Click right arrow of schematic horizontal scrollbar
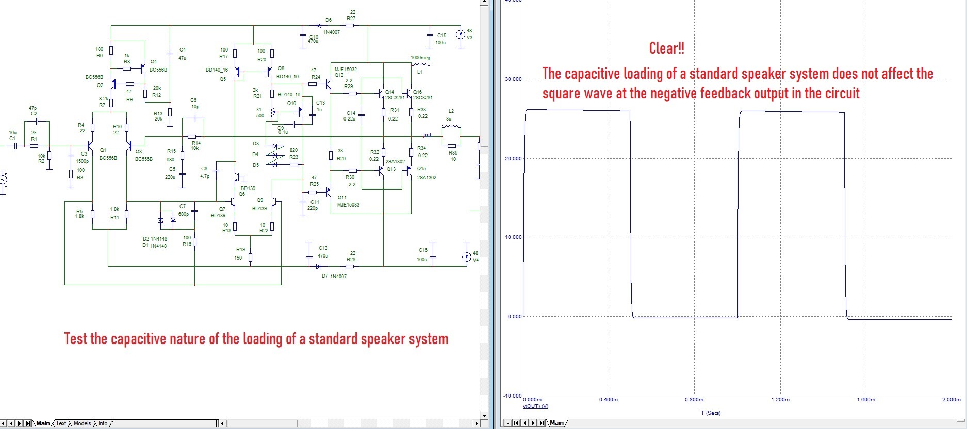 tap(476, 423)
